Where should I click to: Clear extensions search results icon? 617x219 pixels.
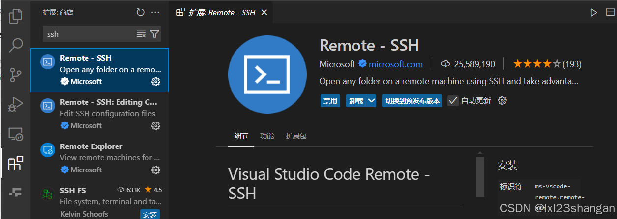(x=141, y=34)
